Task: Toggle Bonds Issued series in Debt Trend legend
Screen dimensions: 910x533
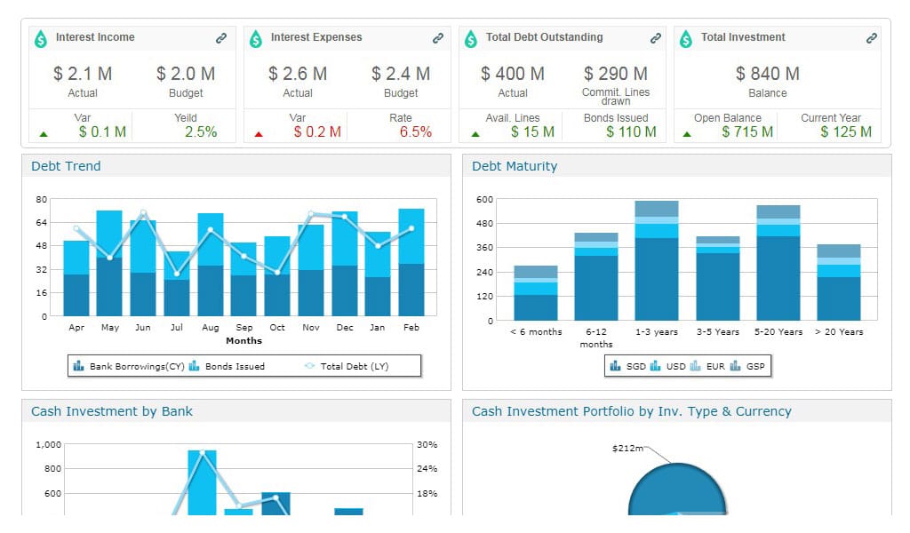Action: tap(227, 366)
